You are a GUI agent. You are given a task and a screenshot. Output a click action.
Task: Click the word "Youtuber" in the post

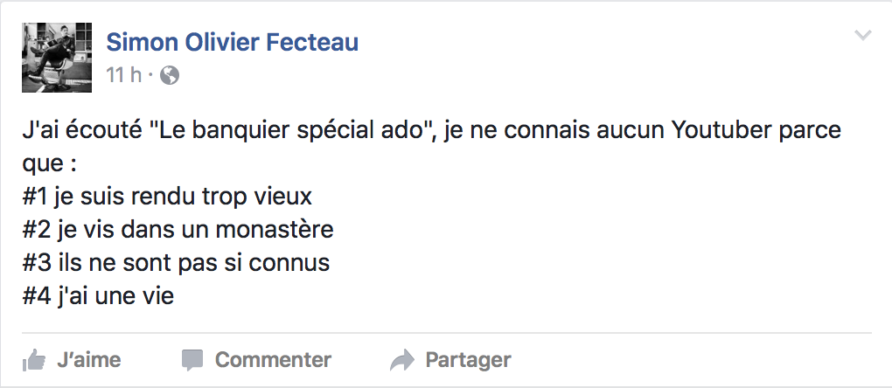pyautogui.click(x=721, y=132)
